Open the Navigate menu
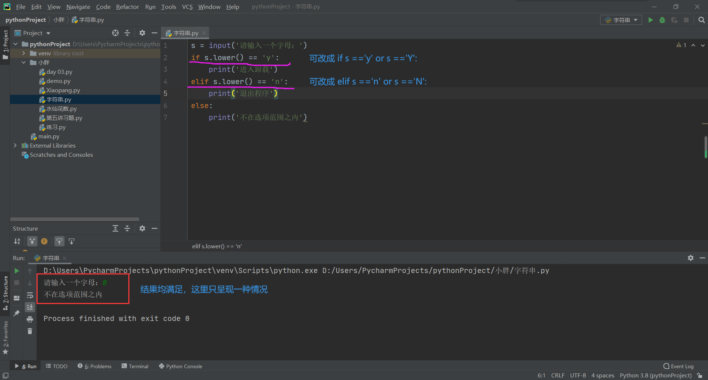 click(78, 7)
